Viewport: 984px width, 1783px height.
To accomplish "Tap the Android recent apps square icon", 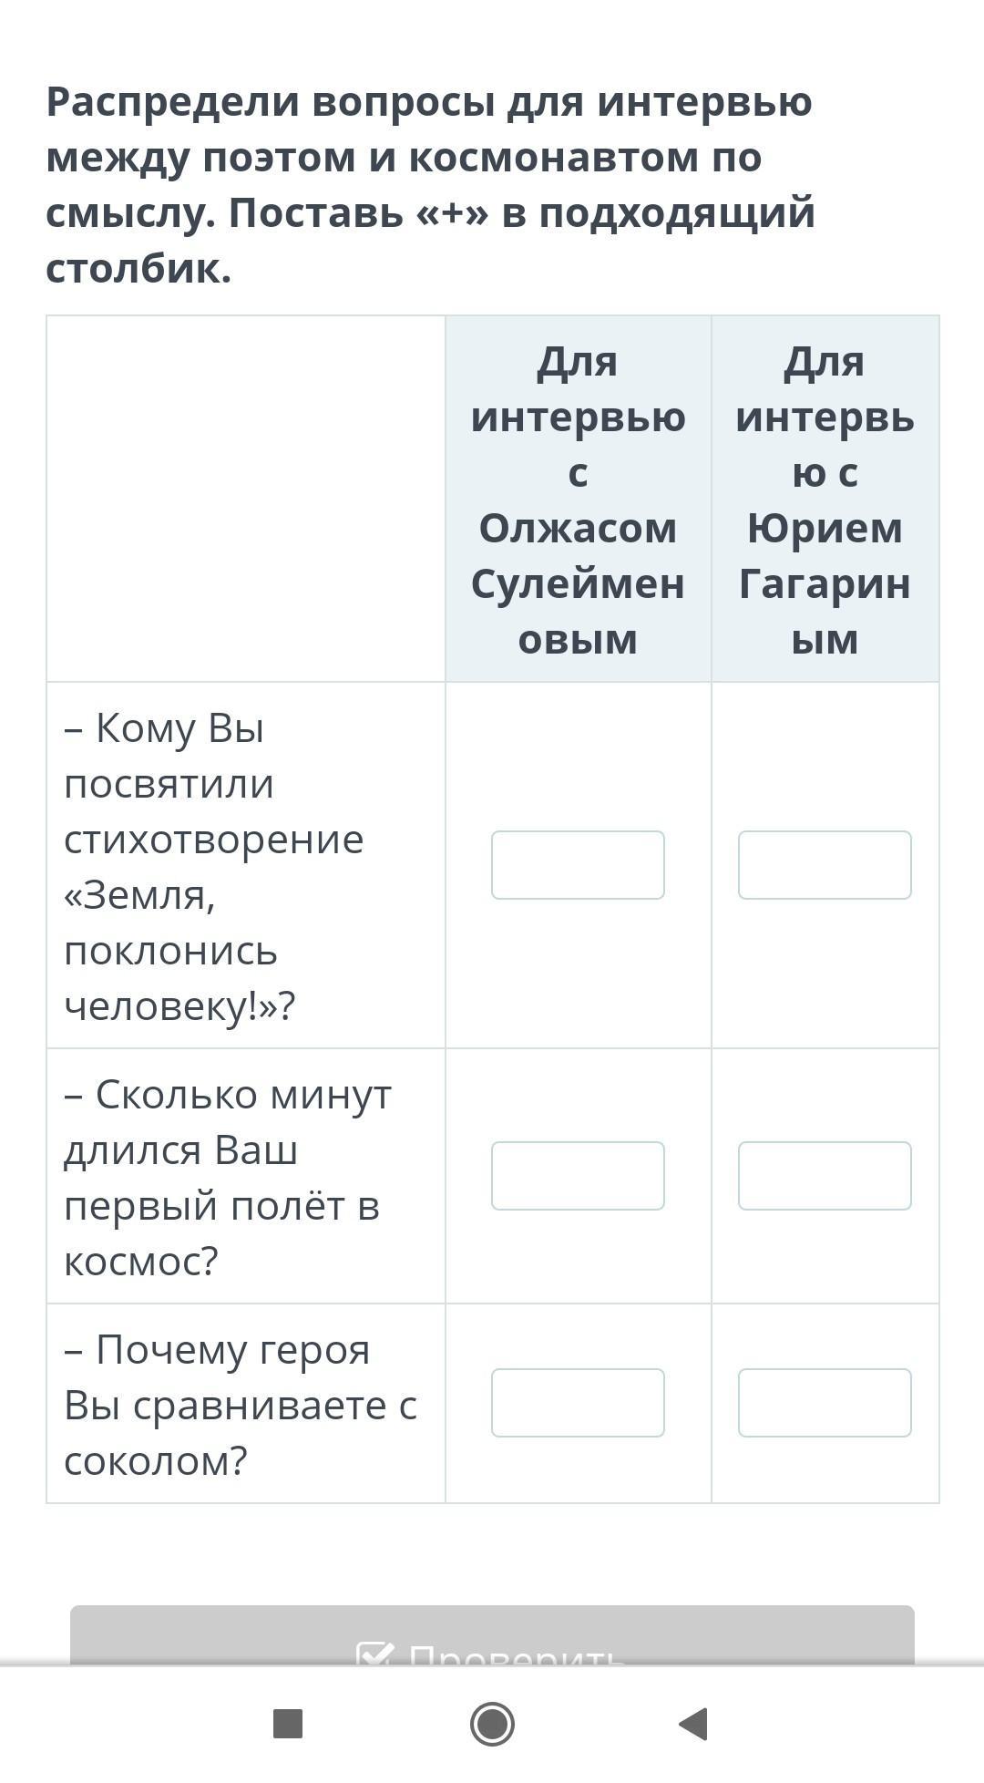I will point(288,1724).
